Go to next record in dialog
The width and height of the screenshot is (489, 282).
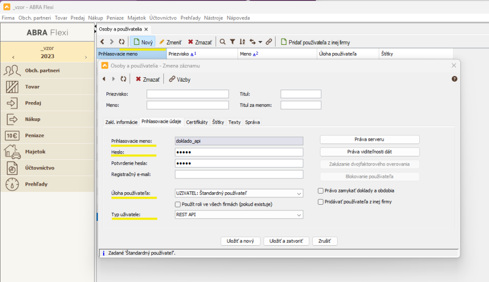click(x=114, y=79)
